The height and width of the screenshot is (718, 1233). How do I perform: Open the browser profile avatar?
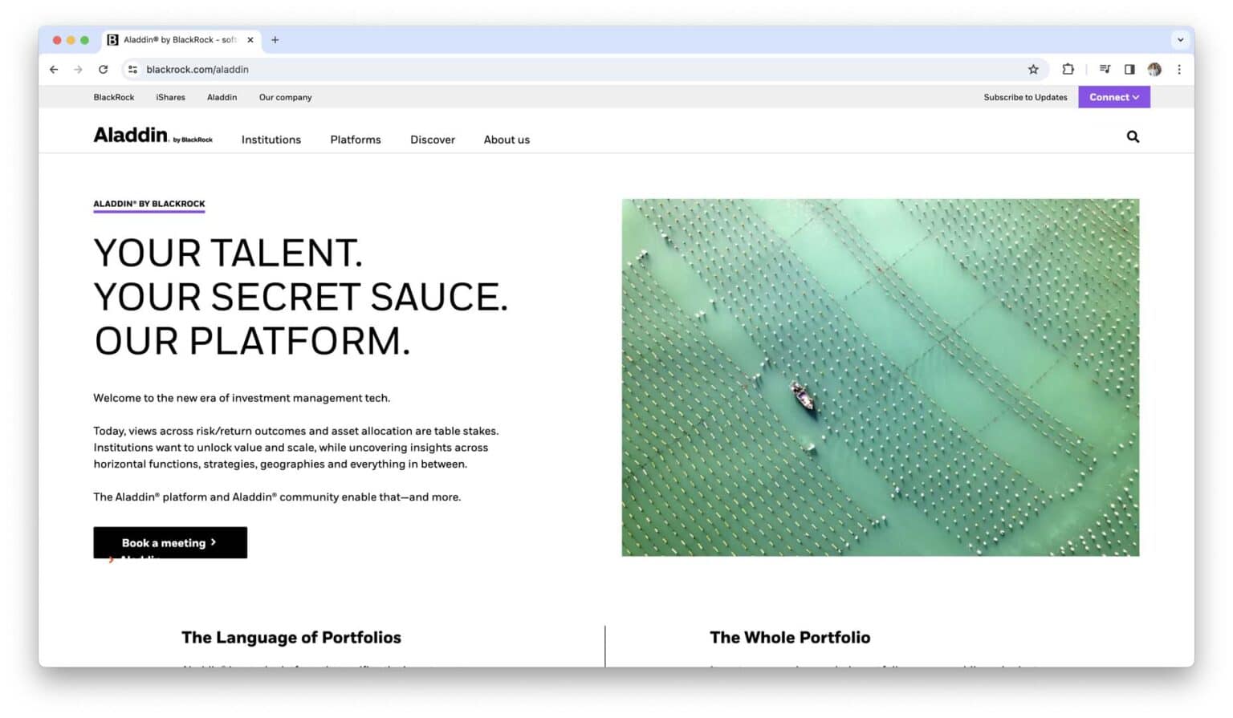tap(1154, 69)
